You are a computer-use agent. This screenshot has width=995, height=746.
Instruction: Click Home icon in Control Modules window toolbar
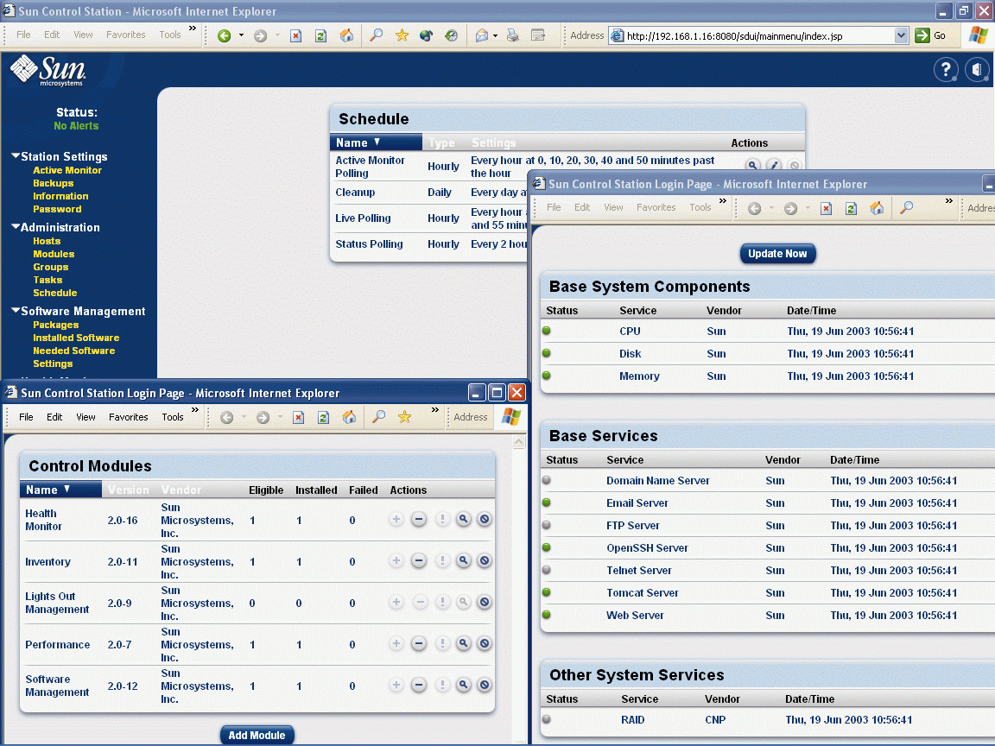(x=349, y=417)
